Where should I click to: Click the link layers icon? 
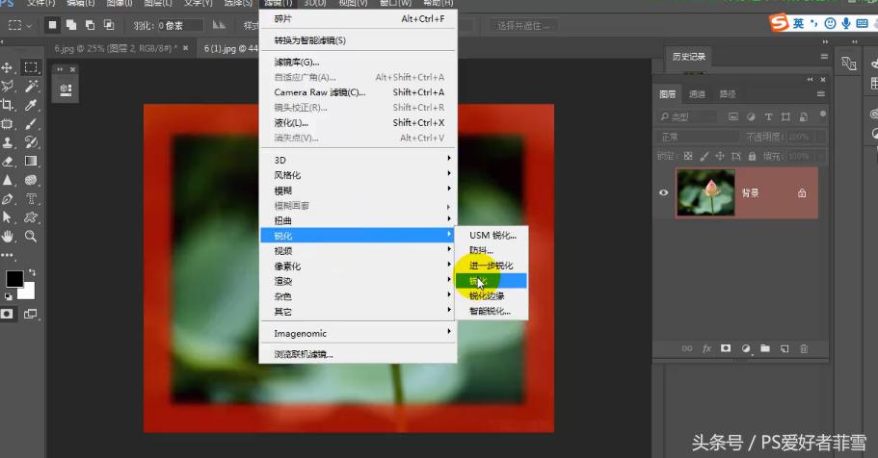[x=687, y=348]
